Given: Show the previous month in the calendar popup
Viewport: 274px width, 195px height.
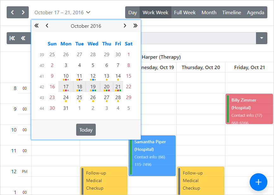Looking at the screenshot, I should [47, 26].
